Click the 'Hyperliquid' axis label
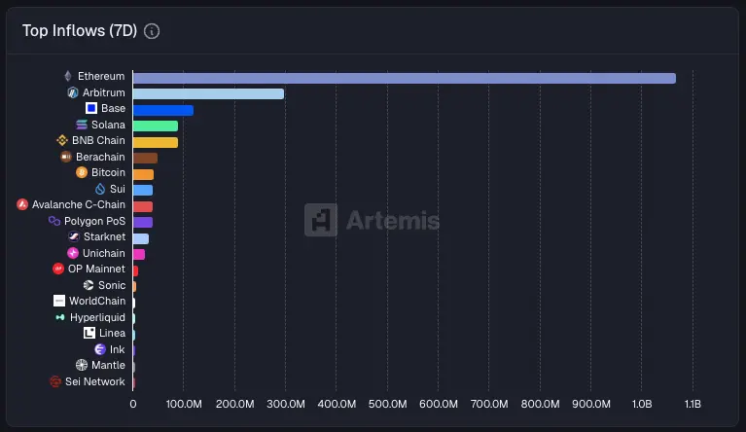 click(97, 317)
